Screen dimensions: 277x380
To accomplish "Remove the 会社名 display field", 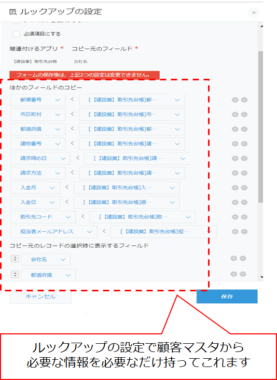I will (243, 258).
